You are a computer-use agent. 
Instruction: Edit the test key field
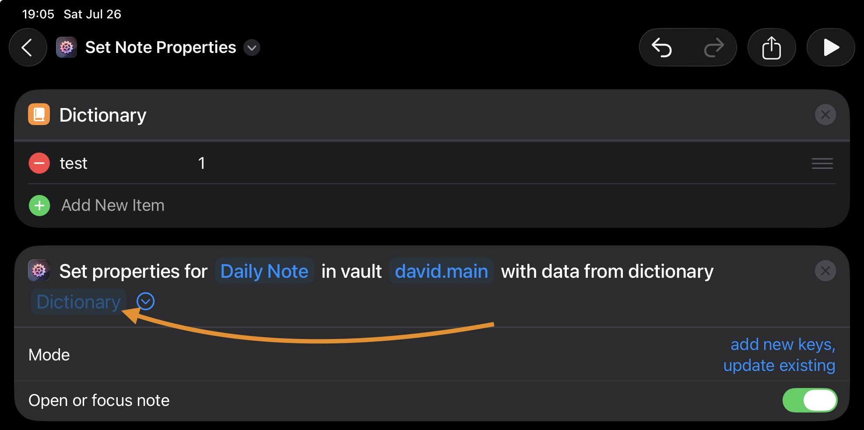(x=74, y=164)
